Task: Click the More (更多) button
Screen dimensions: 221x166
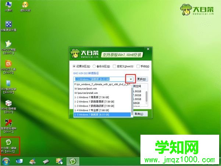Action: [141, 79]
